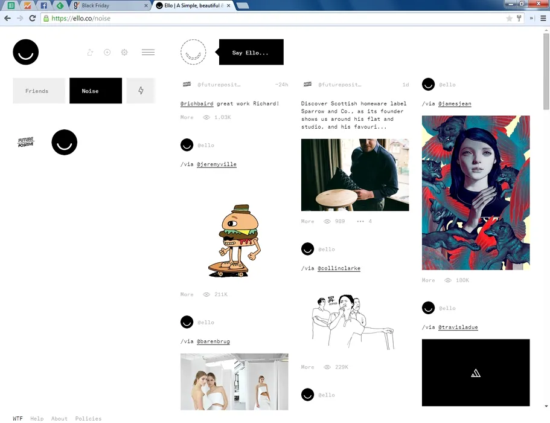Click the dashed smiley avatar beside Say Ello
This screenshot has width=550, height=423.
tap(193, 52)
